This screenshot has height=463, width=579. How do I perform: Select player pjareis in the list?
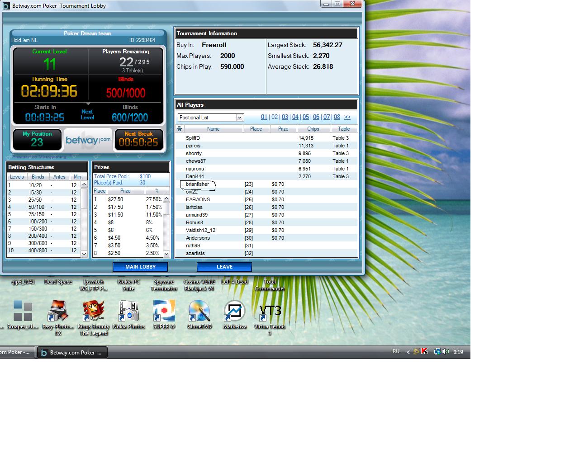pos(267,146)
